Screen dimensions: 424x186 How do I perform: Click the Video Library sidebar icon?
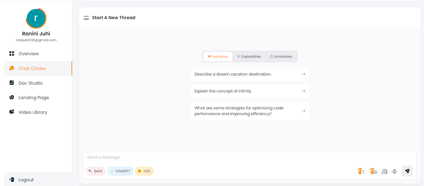(x=12, y=112)
